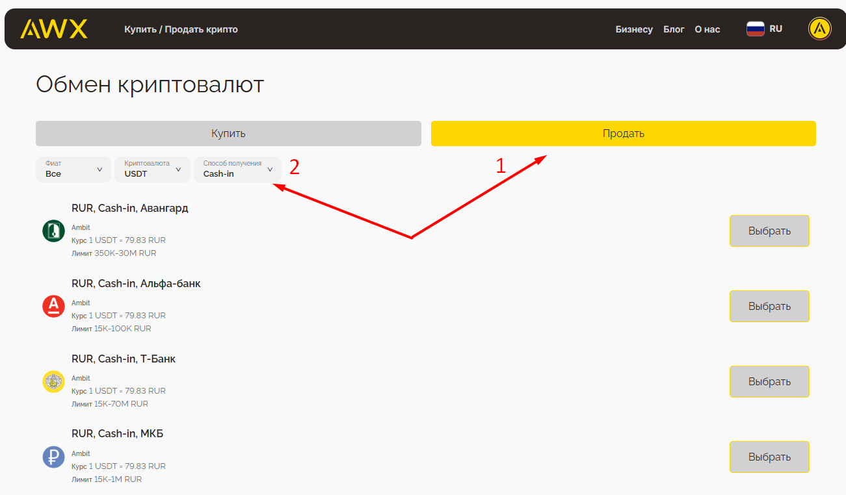
Task: Select the МКБ offer via Выбрать
Action: coord(769,457)
